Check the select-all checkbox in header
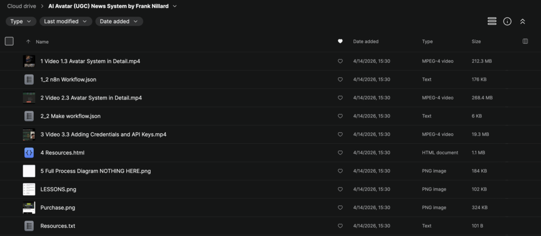 coord(9,41)
